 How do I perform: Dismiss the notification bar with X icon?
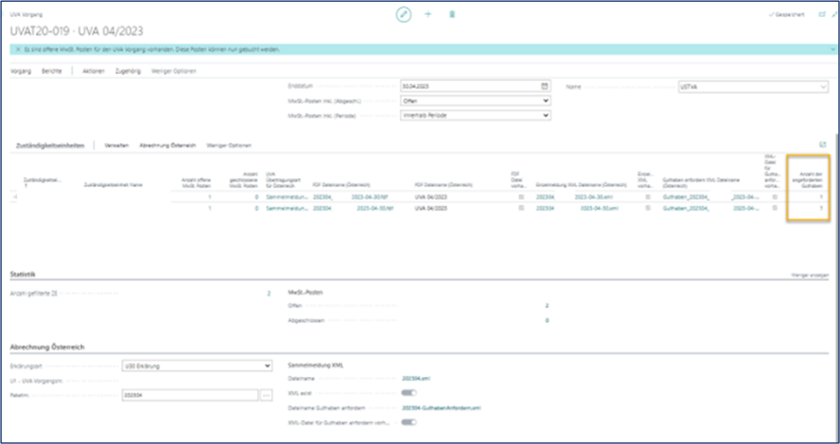[x=18, y=50]
